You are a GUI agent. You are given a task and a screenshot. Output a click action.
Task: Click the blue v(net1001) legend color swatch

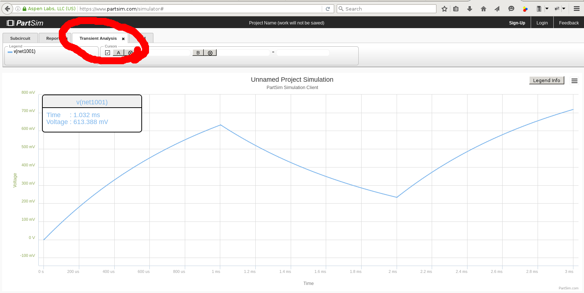[x=10, y=52]
